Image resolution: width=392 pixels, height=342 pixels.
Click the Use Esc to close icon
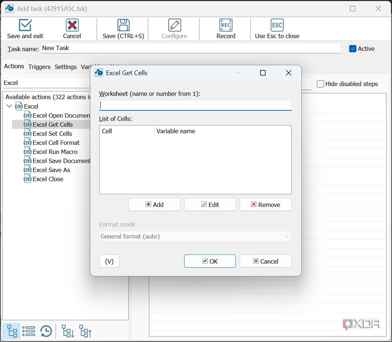(277, 25)
